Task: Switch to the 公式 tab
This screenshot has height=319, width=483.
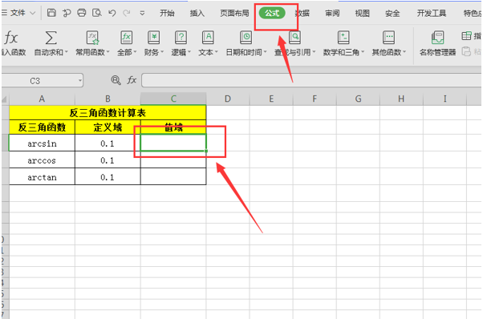Action: [272, 14]
